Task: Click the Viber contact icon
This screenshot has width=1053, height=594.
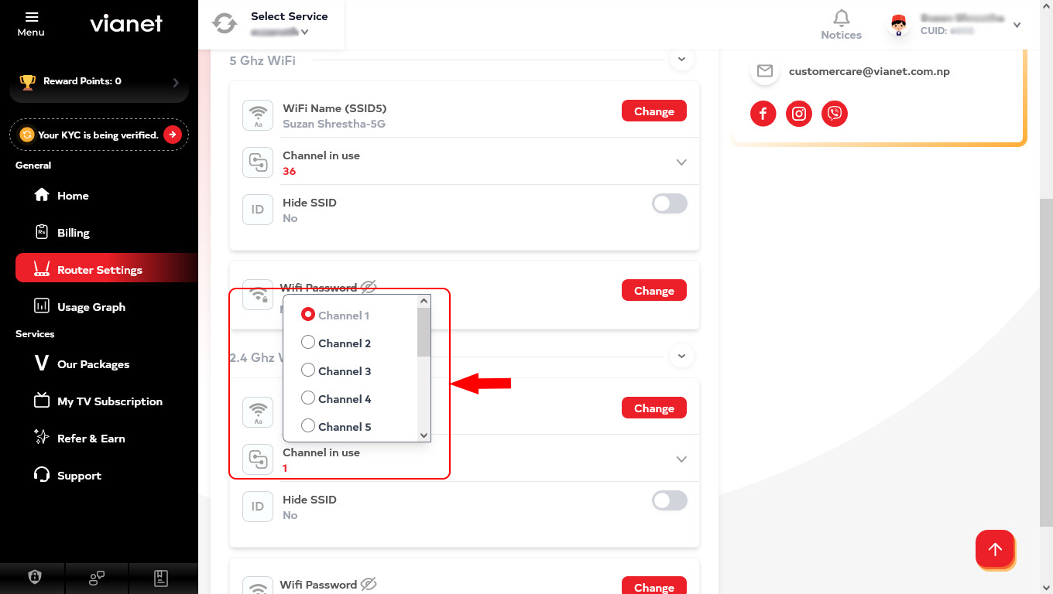Action: tap(835, 114)
